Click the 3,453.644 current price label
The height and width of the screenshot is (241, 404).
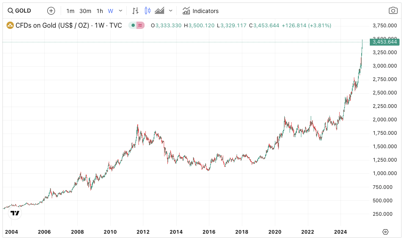[x=384, y=42]
